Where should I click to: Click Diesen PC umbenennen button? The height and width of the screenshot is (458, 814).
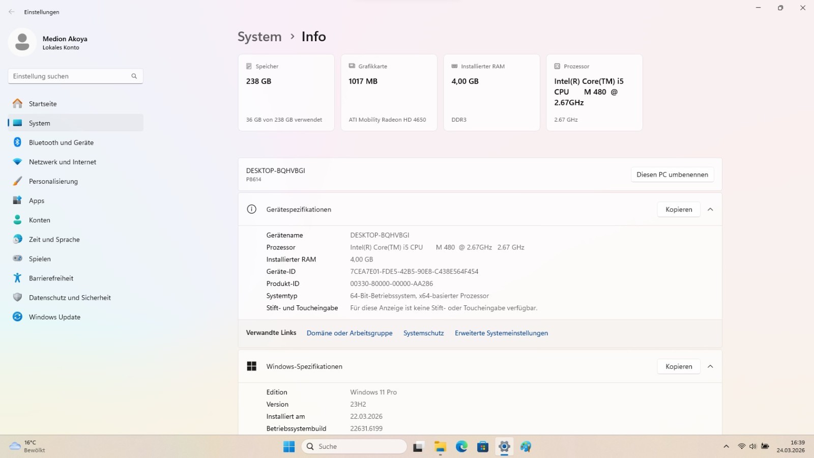click(x=672, y=175)
